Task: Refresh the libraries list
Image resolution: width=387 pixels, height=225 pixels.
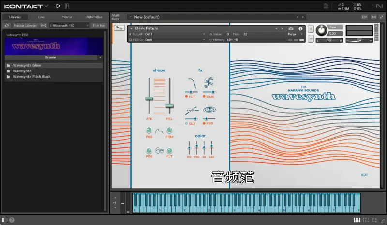Action: 7,26
